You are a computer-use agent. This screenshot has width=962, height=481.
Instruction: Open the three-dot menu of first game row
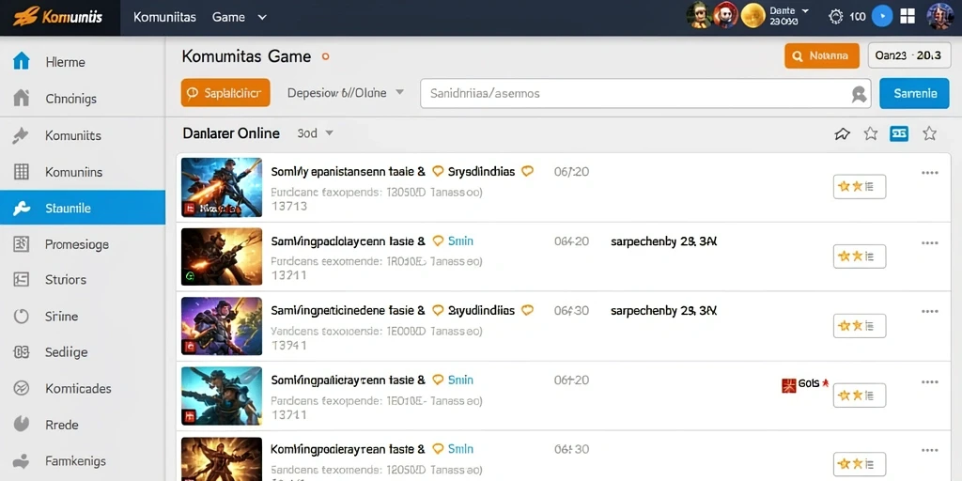point(930,173)
